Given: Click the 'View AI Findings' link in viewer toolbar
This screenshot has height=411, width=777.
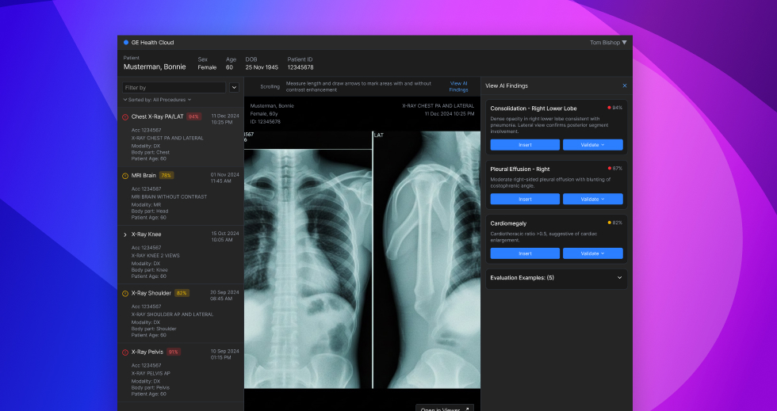Looking at the screenshot, I should [458, 86].
